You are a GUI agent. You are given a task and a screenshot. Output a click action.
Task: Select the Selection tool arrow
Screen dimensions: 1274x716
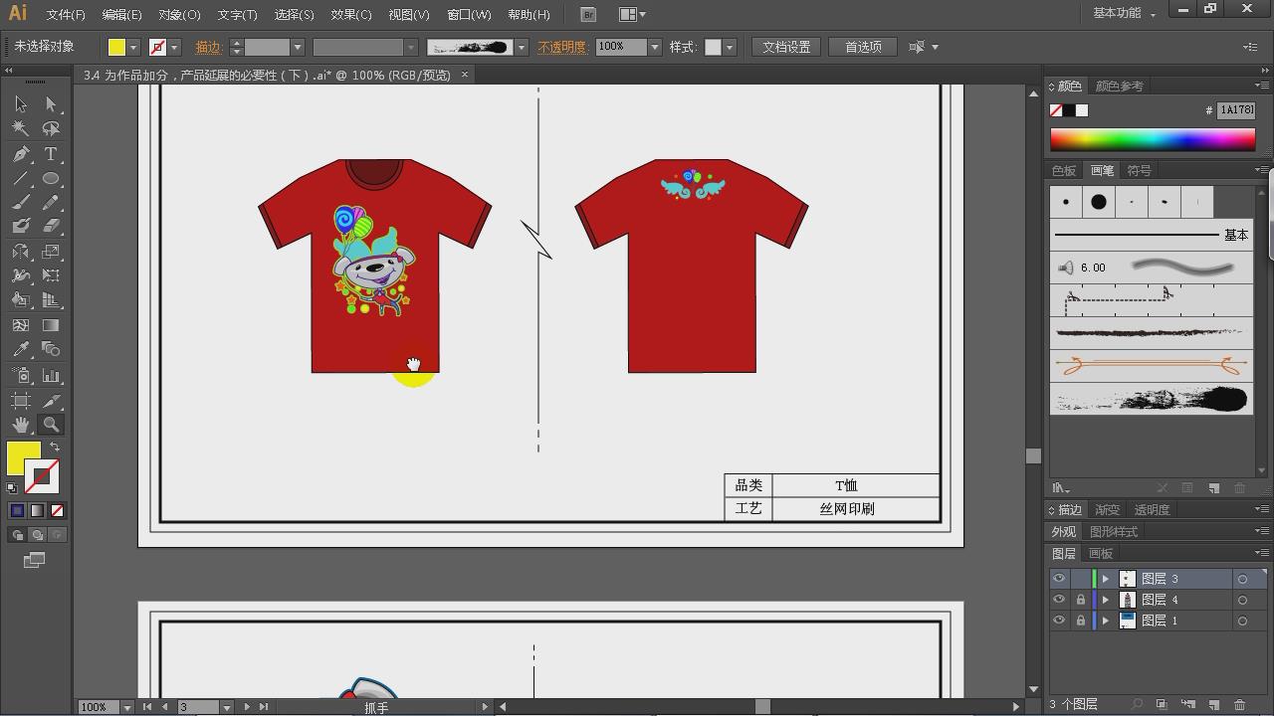click(x=21, y=104)
